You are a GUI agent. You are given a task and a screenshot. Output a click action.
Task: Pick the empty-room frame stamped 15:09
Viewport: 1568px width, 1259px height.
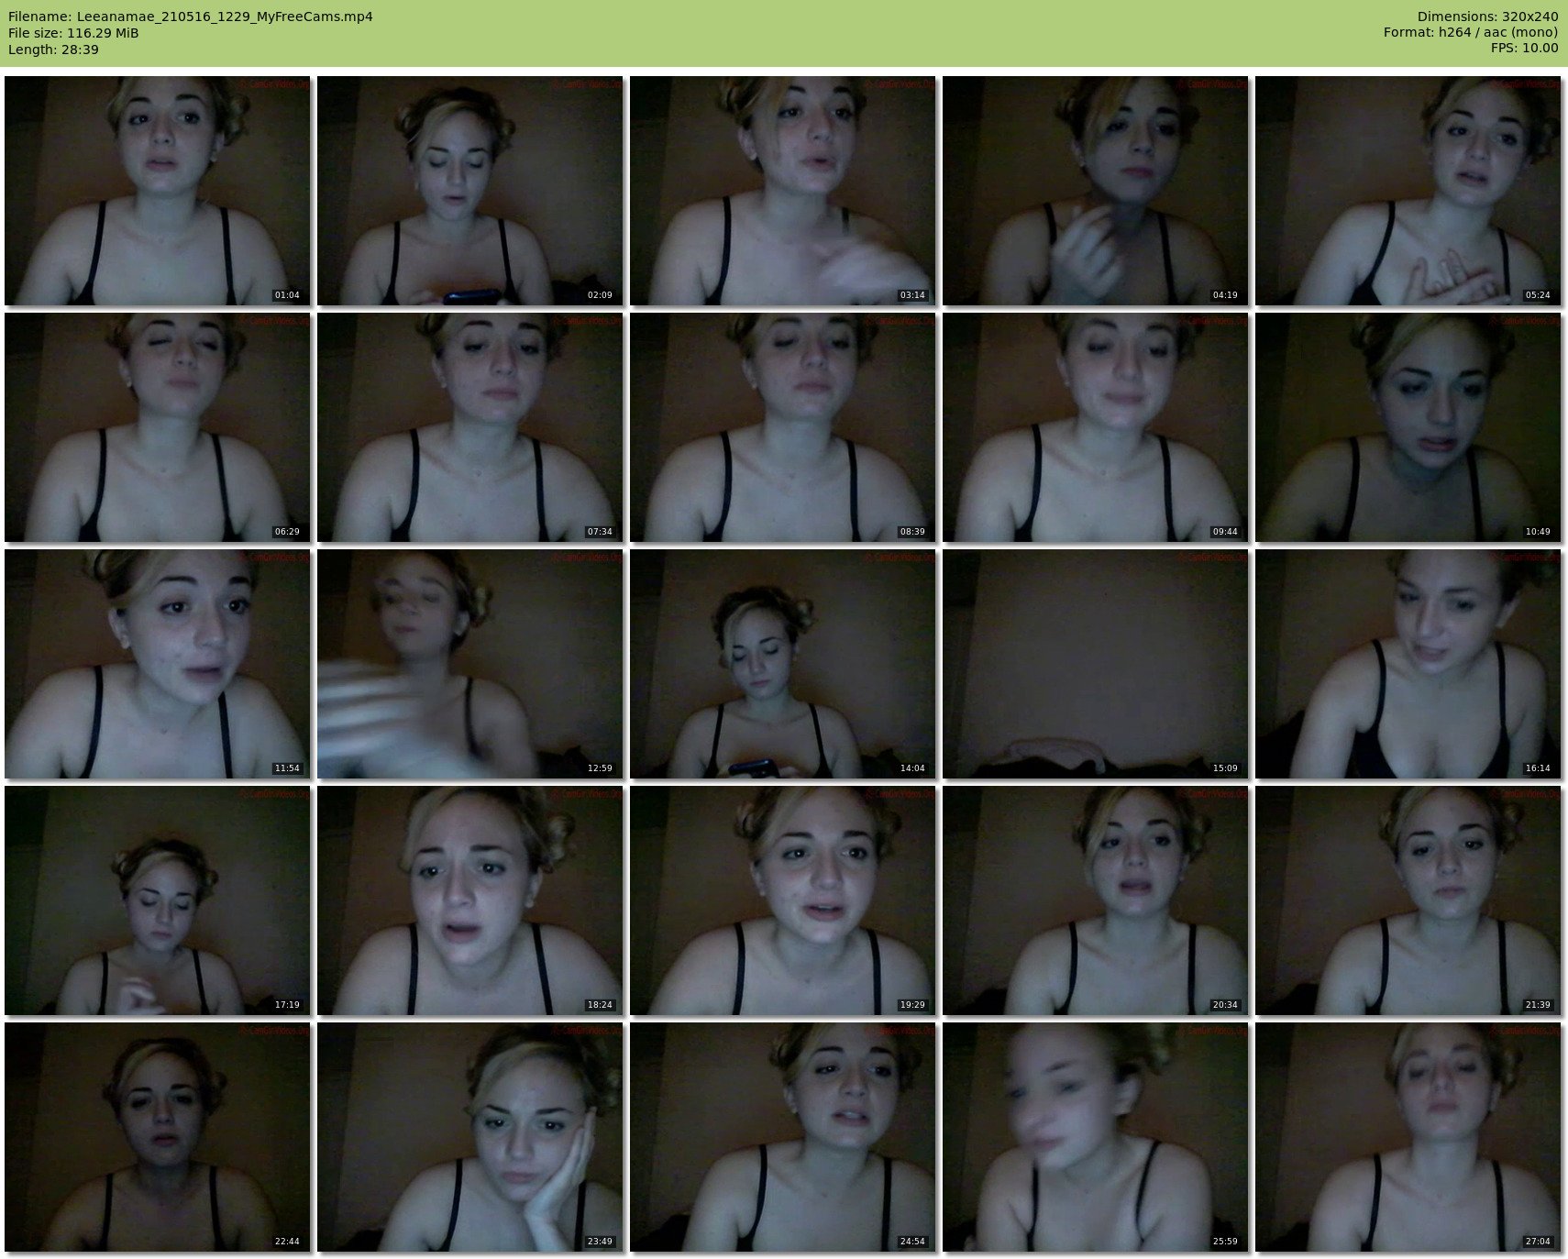tap(1096, 664)
